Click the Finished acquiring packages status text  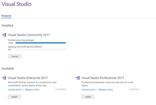[21, 40]
